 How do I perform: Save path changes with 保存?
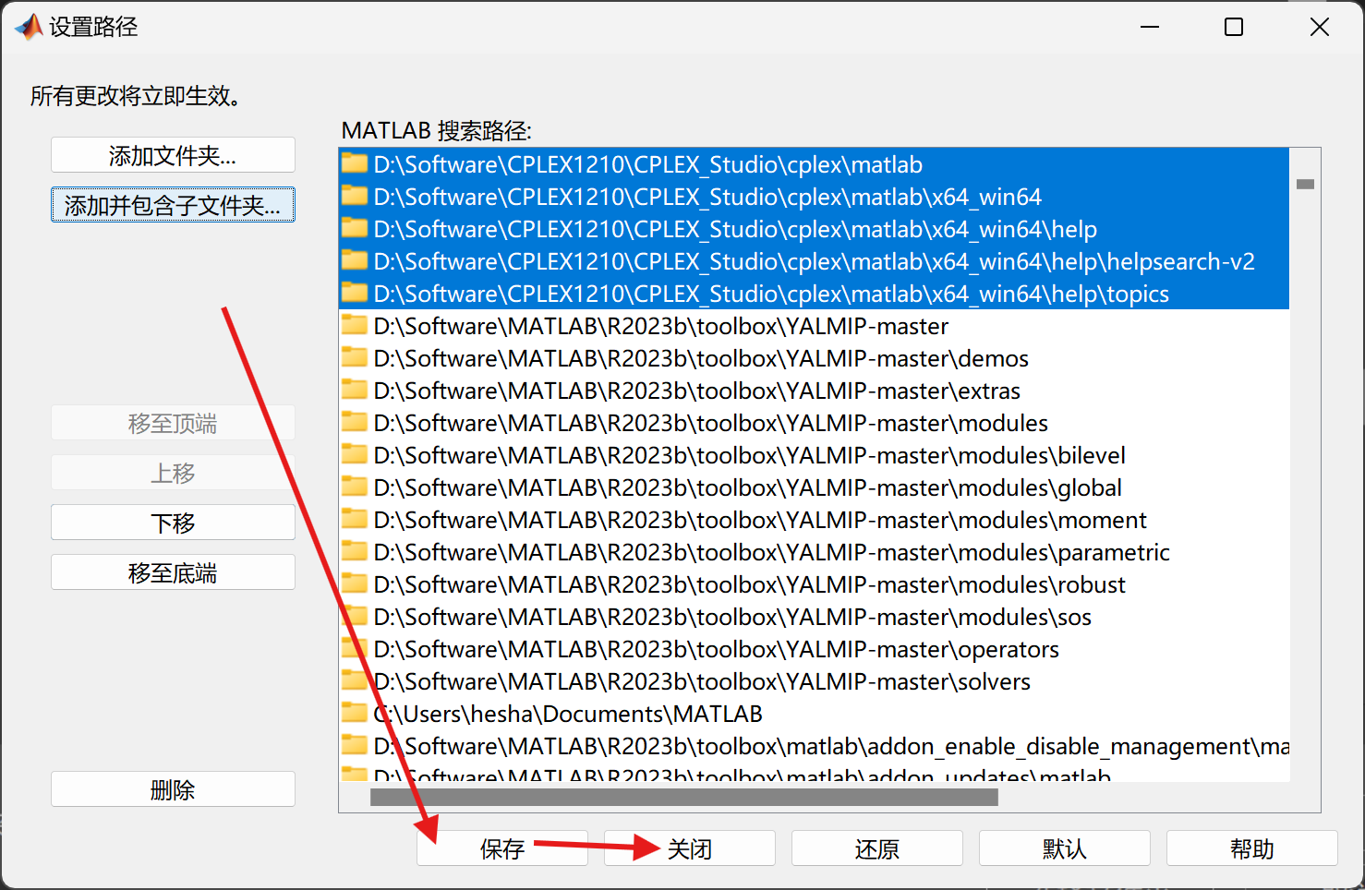[x=502, y=848]
